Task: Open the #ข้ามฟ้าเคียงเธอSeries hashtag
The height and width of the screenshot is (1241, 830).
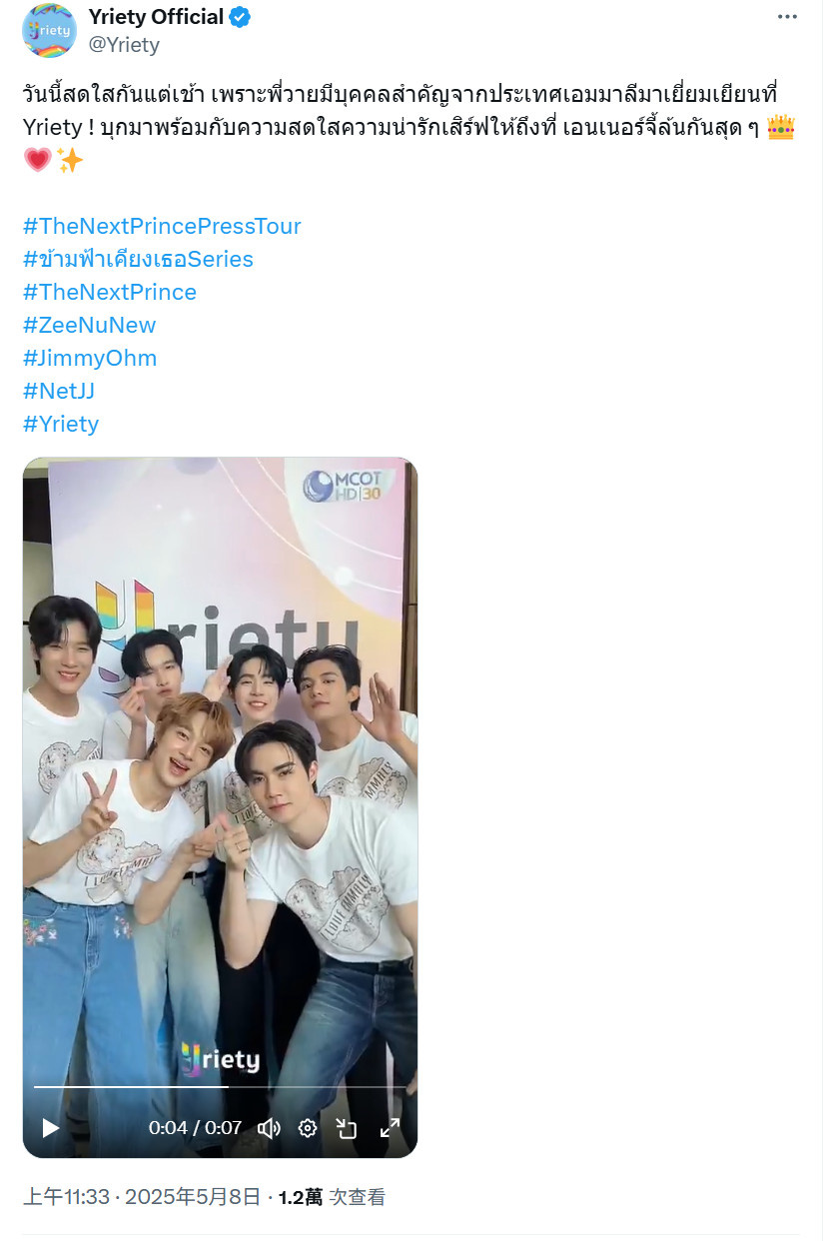Action: [138, 259]
